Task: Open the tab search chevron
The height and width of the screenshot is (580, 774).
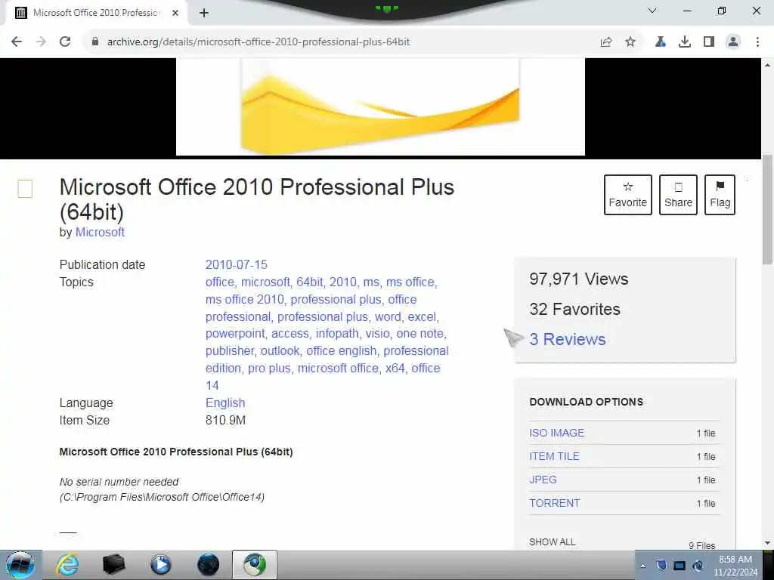Action: pyautogui.click(x=652, y=11)
